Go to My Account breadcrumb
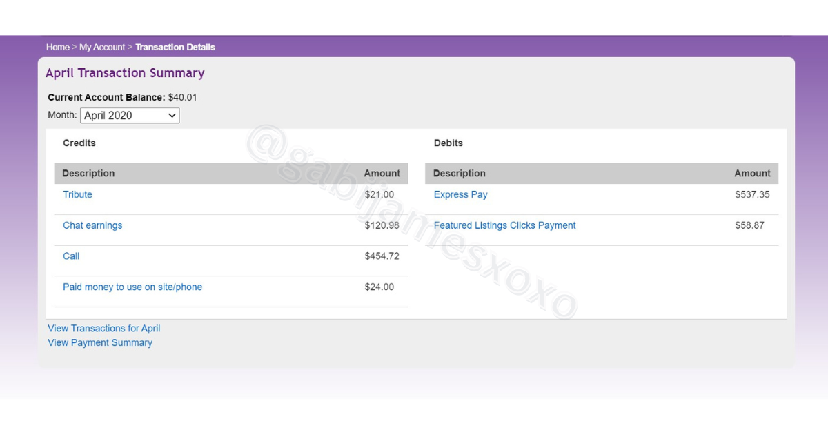The image size is (828, 434). 102,48
